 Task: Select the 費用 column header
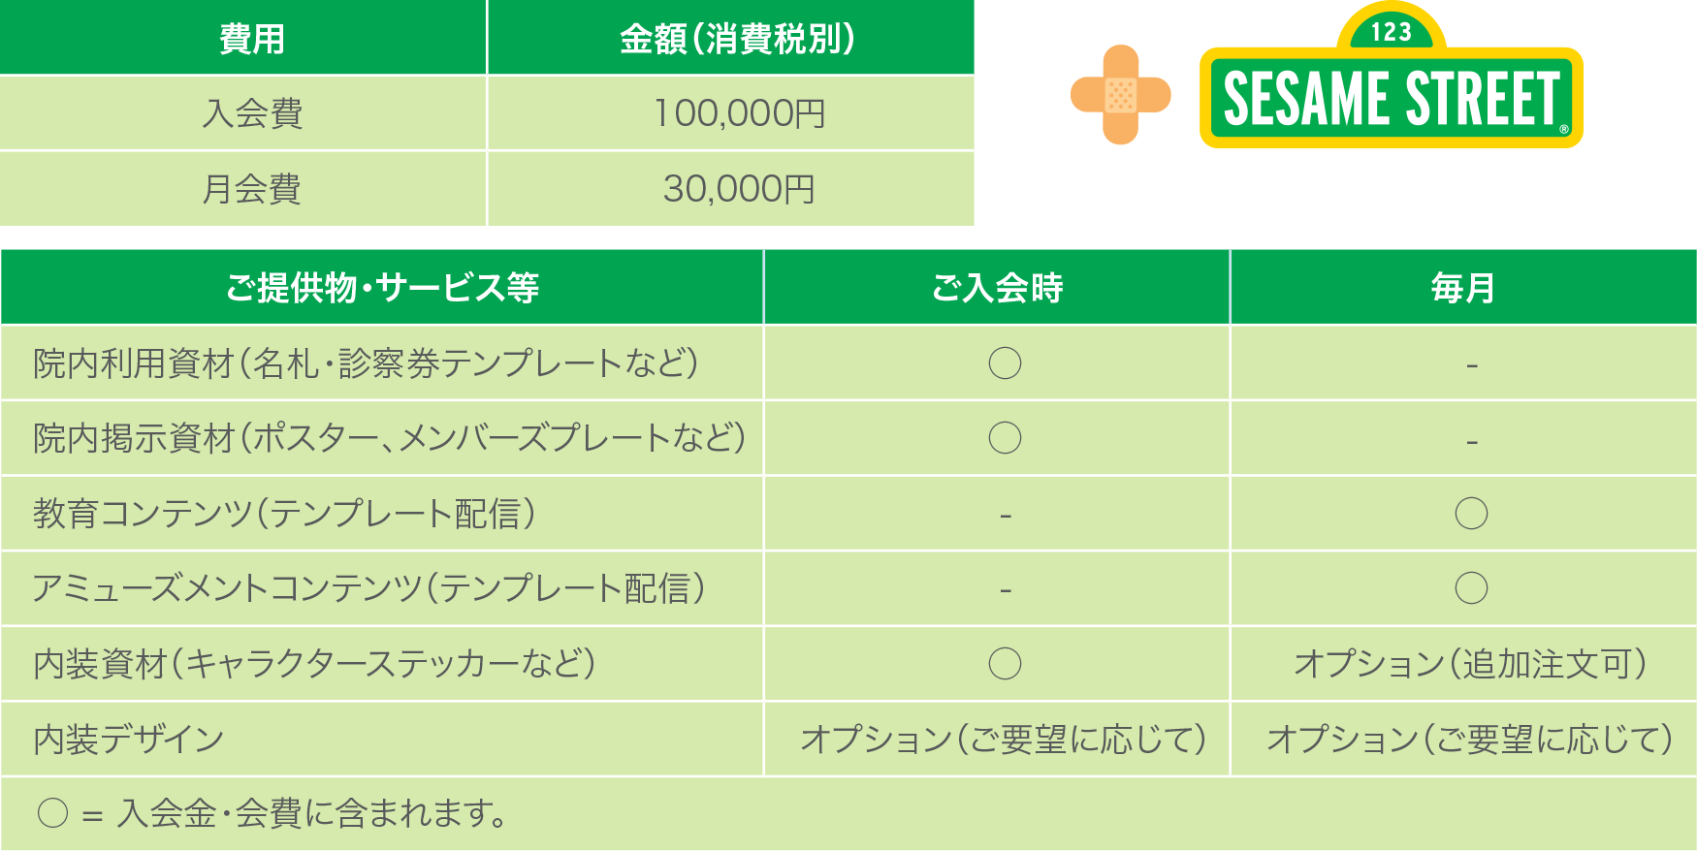[242, 38]
